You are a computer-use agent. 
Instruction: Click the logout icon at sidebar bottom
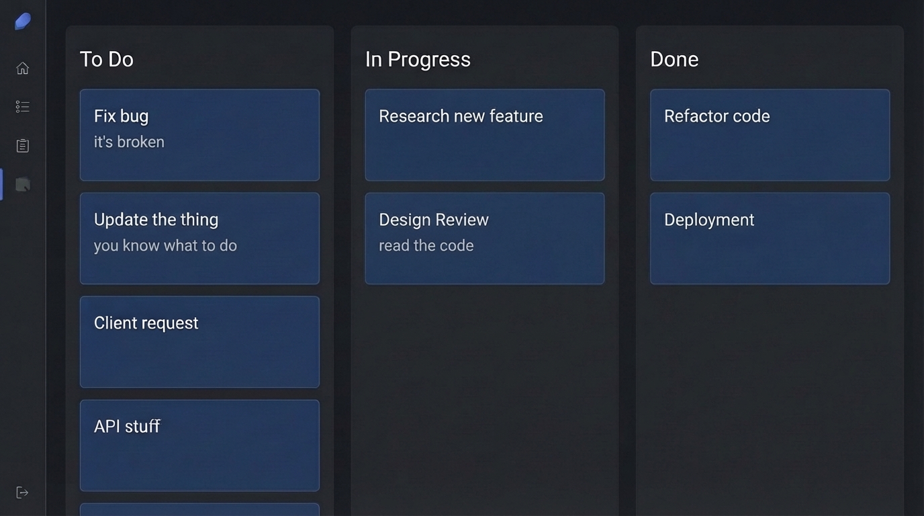point(23,492)
